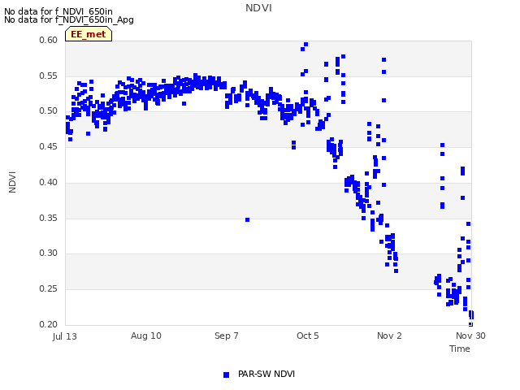The width and height of the screenshot is (520, 390).
Task: Click the 0.45 y-axis value
Action: (49, 146)
